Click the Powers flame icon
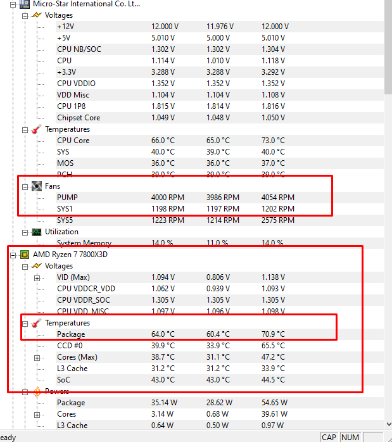 (37, 391)
